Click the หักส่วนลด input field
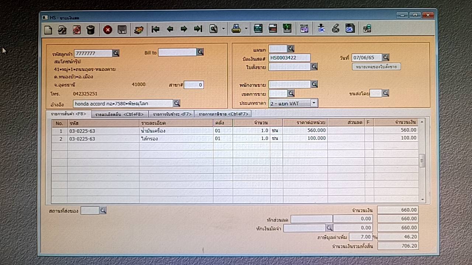This screenshot has height=265, width=472. 311,219
